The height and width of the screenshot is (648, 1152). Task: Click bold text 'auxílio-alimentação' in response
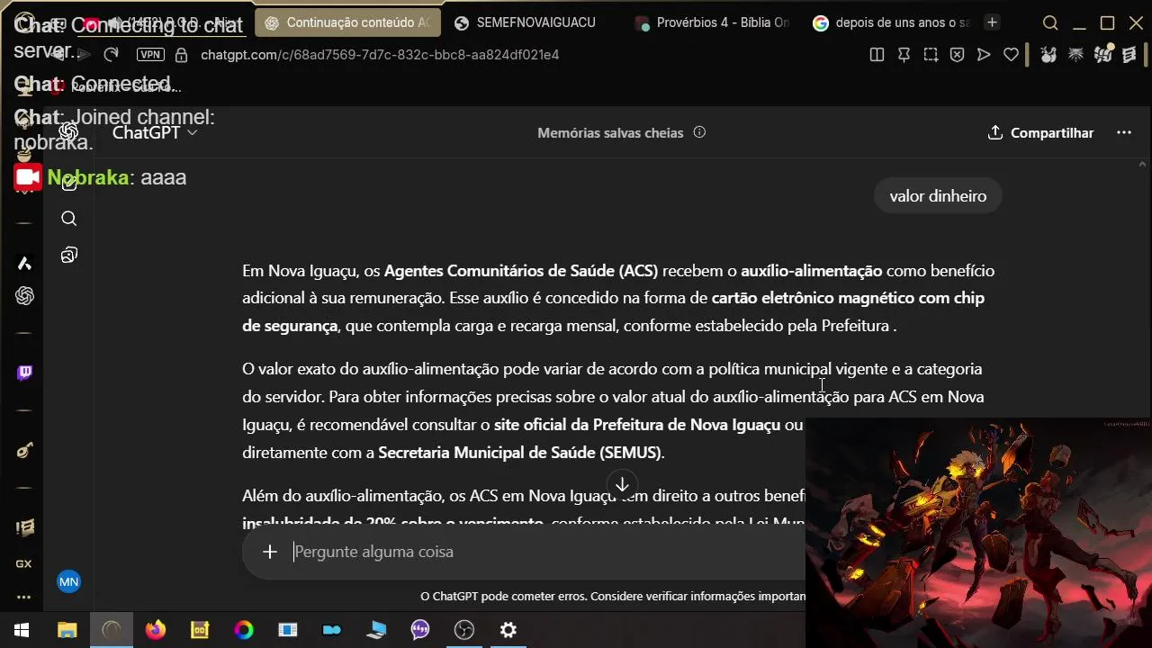811,270
